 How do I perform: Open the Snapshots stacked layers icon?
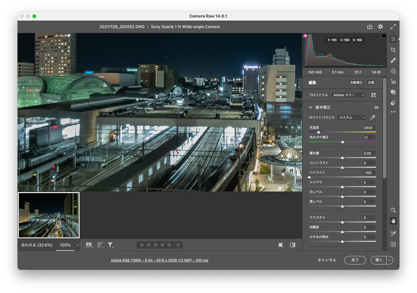click(393, 92)
